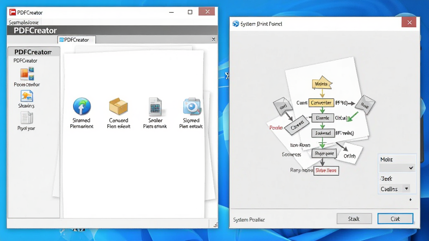Click the "Soineces" label in the flowchart

[x=292, y=154]
